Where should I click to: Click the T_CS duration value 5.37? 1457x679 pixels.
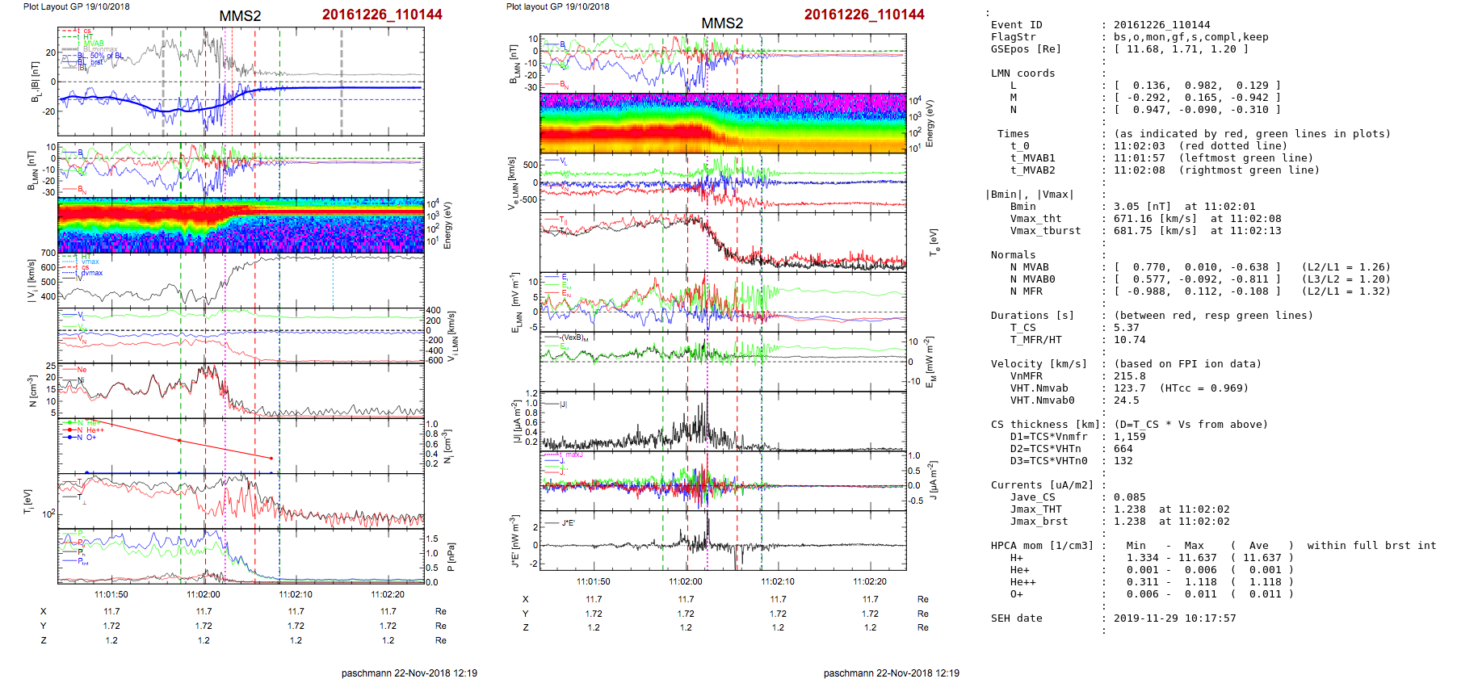click(x=1126, y=328)
